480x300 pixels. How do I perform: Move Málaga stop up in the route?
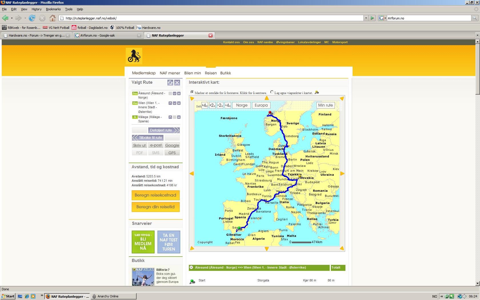click(x=170, y=117)
